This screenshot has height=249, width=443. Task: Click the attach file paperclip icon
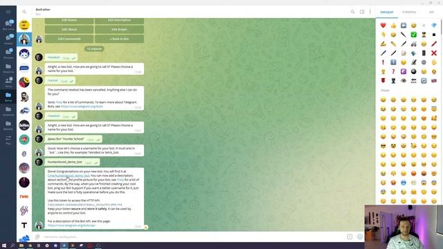click(x=37, y=237)
